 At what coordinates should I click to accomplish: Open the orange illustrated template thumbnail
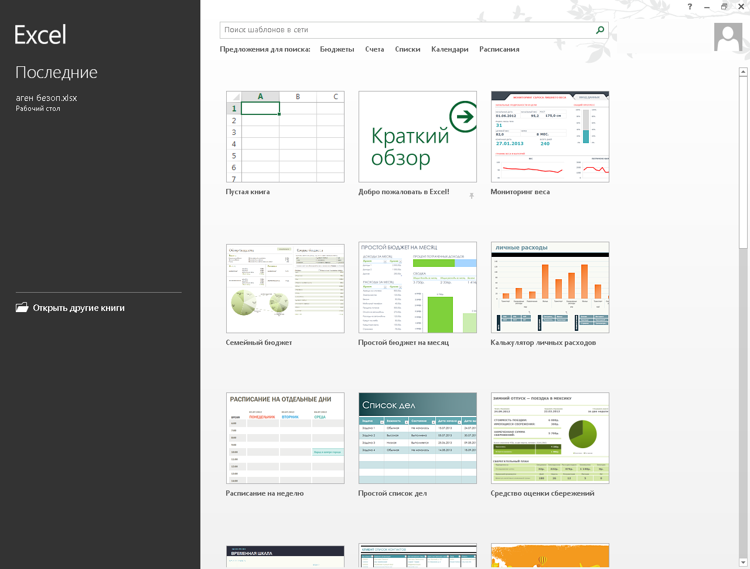coord(550,556)
